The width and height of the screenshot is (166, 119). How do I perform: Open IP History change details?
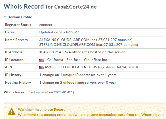78,75
